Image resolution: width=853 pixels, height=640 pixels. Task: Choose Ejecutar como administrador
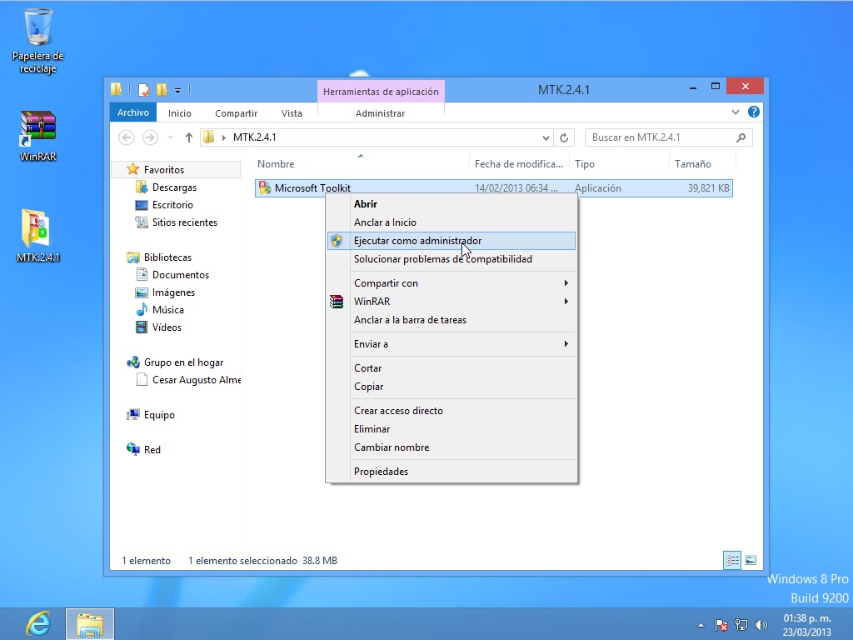[x=451, y=241]
